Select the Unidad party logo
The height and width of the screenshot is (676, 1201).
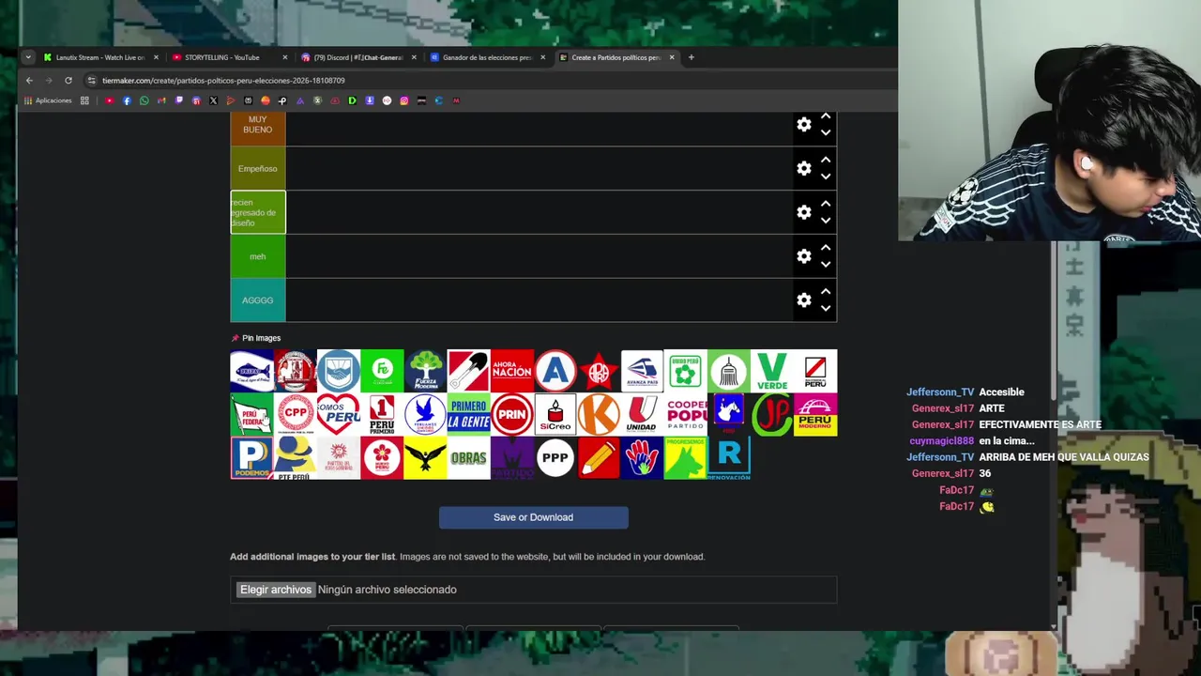pyautogui.click(x=642, y=414)
